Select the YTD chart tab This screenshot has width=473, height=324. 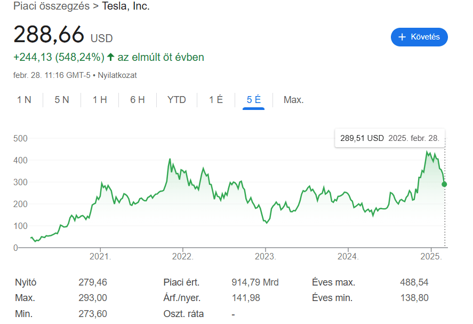coord(177,100)
